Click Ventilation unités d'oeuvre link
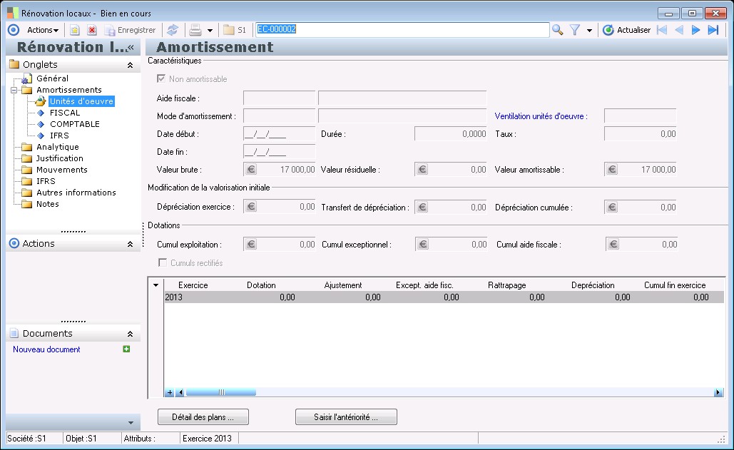Screen dimensions: 734x450 541,116
